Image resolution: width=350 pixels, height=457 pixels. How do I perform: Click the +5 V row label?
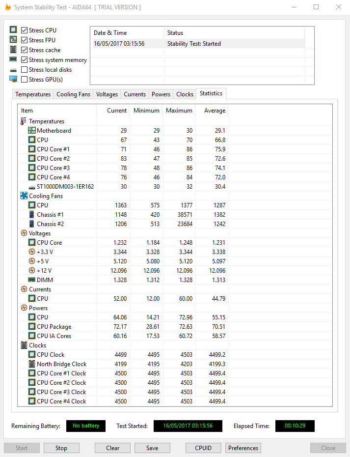[43, 261]
